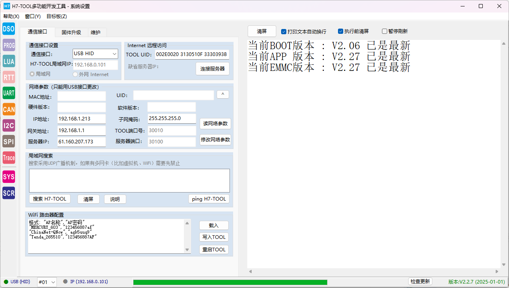This screenshot has width=509, height=288.
Task: Click the 重启TOOL button
Action: click(x=214, y=250)
